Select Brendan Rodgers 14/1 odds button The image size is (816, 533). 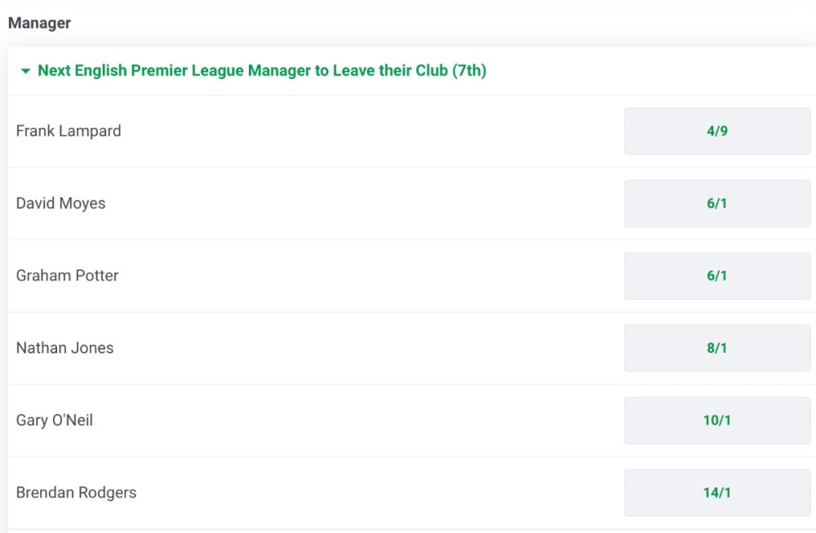pos(717,493)
